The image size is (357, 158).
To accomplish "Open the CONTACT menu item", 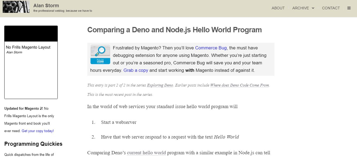I will 331,8.
